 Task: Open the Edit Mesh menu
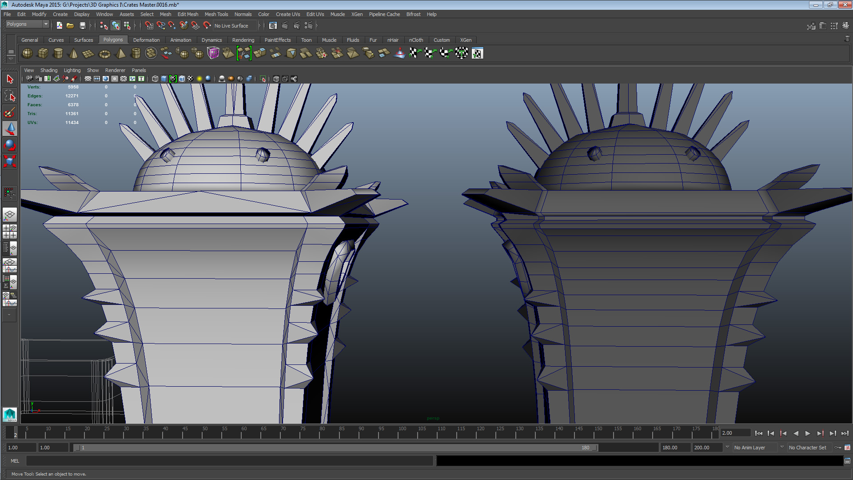pyautogui.click(x=187, y=14)
